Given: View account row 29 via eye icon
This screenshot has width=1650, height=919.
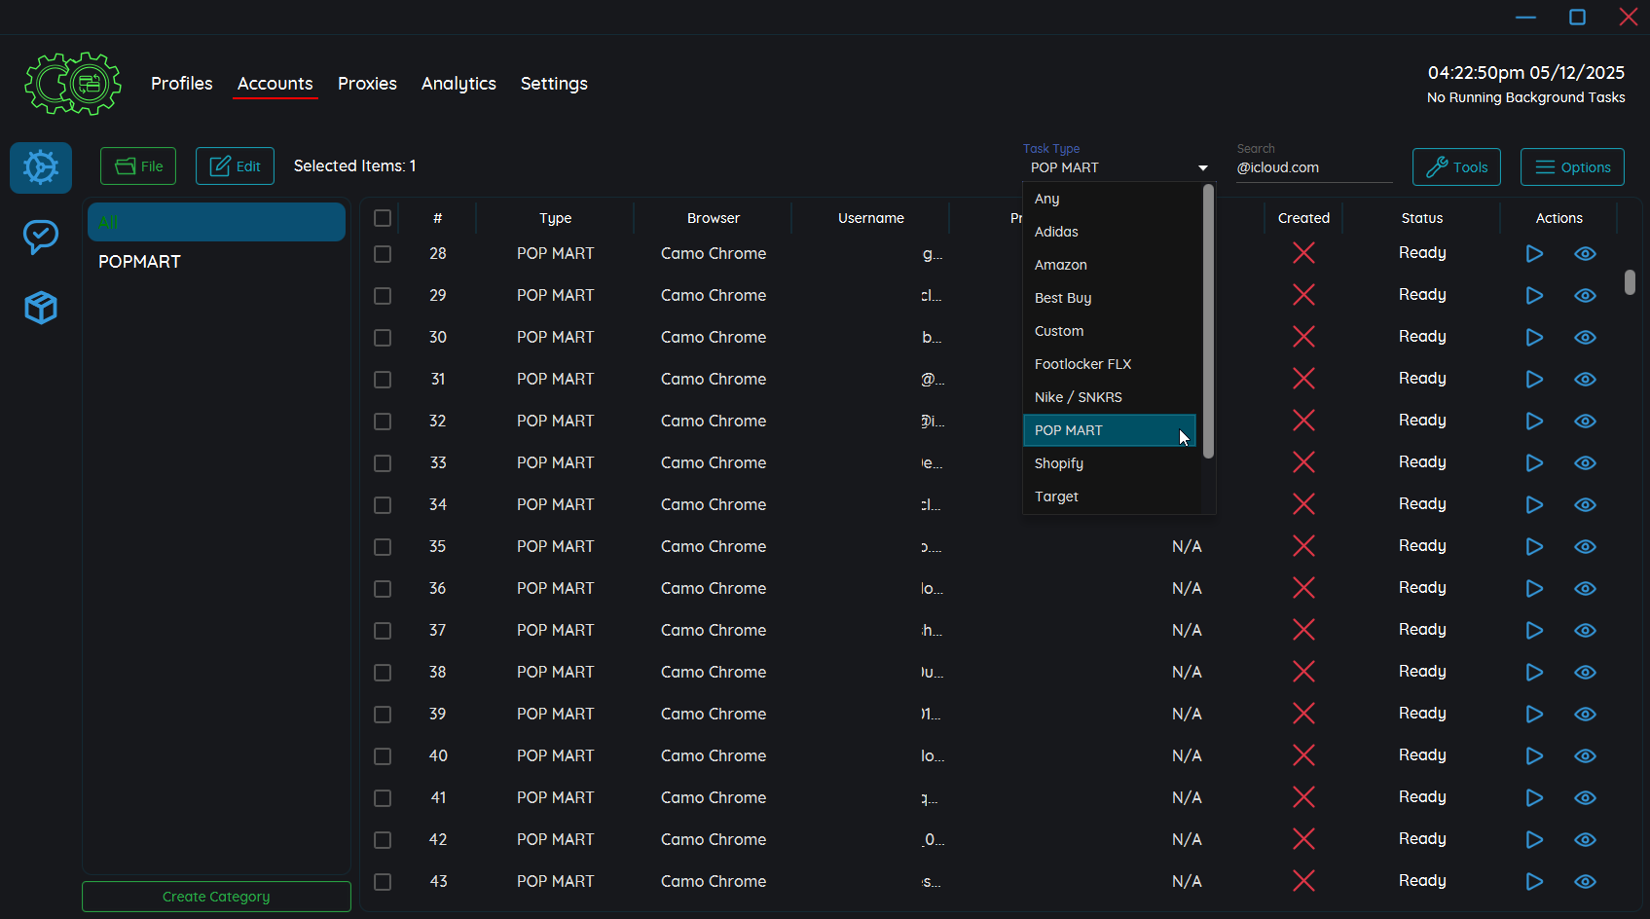Looking at the screenshot, I should coord(1585,295).
